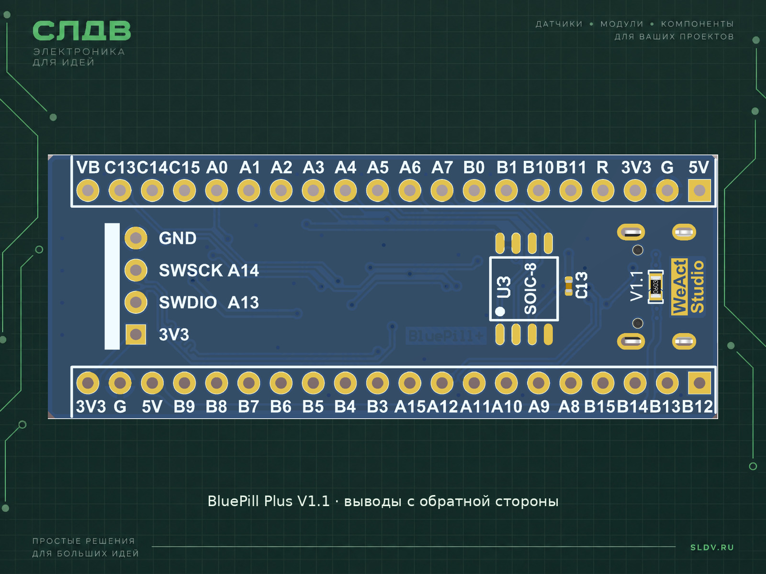Click the 0603 resistor component

655,287
